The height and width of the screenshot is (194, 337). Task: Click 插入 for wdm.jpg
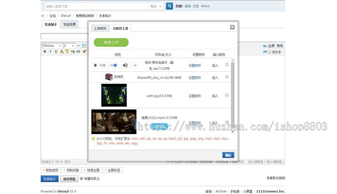215,96
